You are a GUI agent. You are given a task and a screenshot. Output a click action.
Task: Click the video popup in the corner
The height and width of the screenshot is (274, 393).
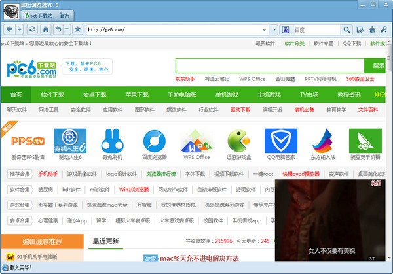click(x=332, y=221)
